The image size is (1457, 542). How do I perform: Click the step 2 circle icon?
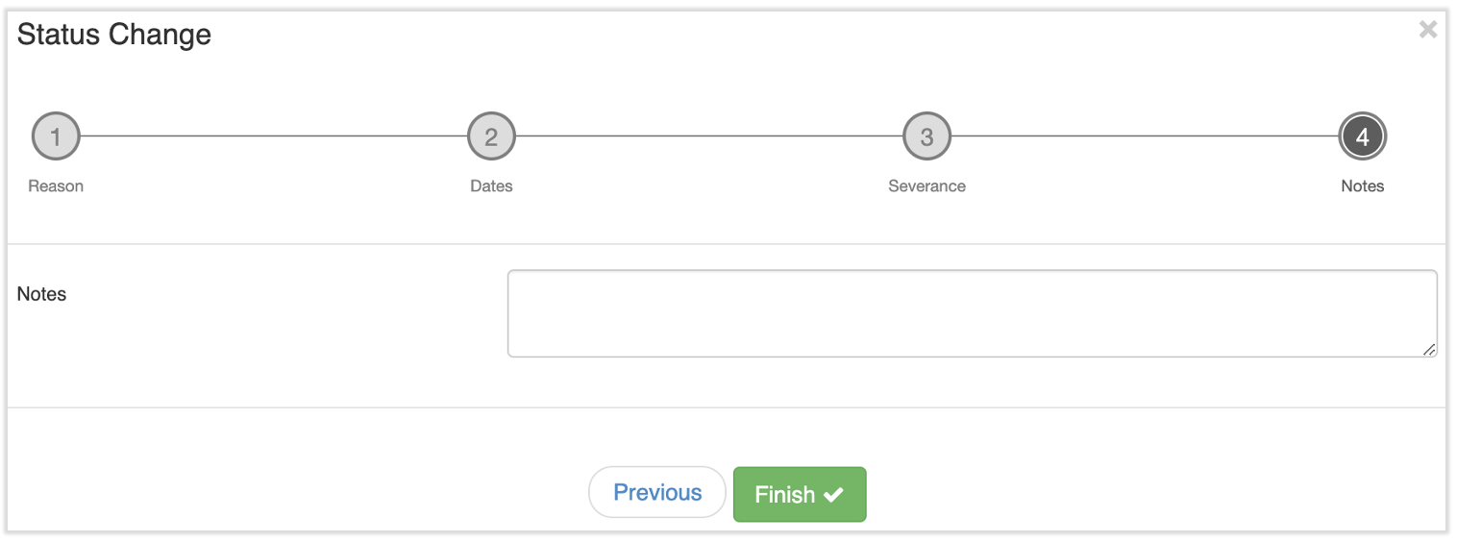pos(491,136)
